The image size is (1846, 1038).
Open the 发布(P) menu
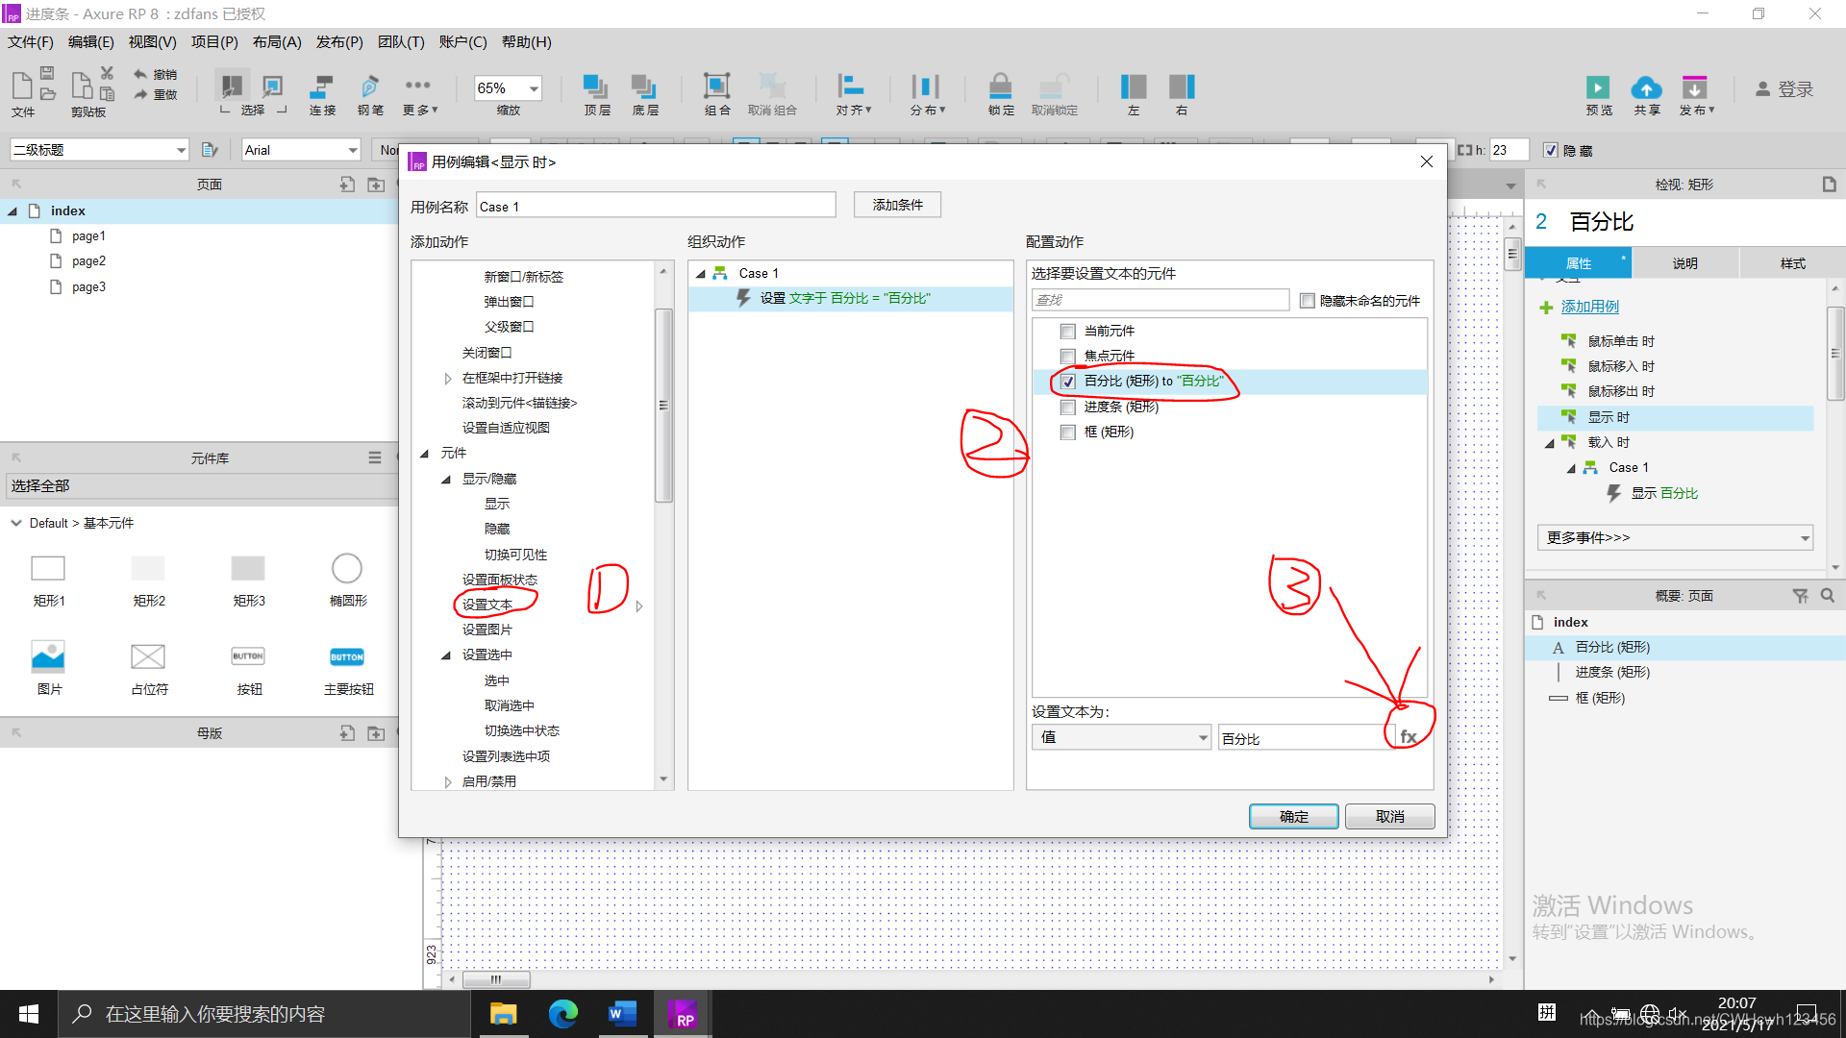point(338,42)
